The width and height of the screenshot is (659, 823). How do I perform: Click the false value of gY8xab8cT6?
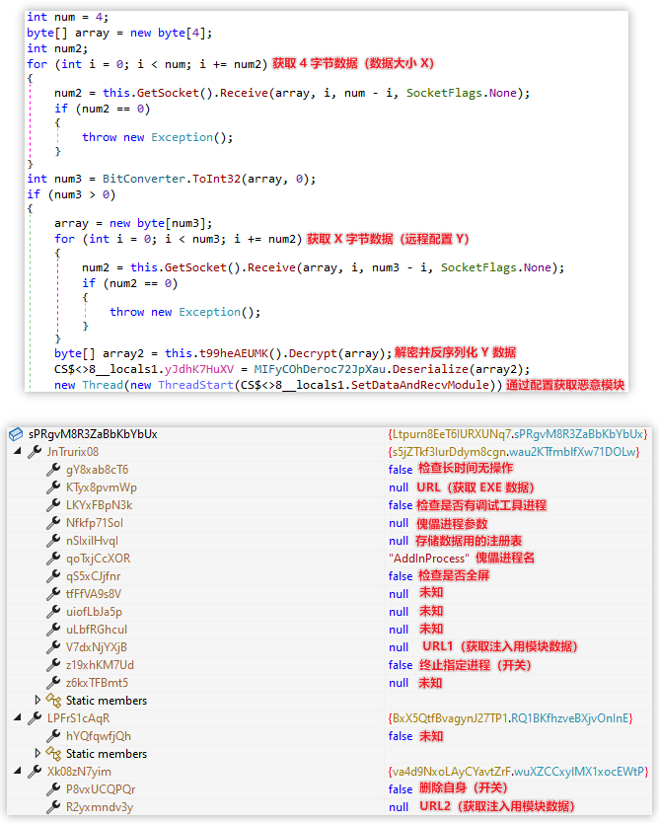(x=401, y=470)
